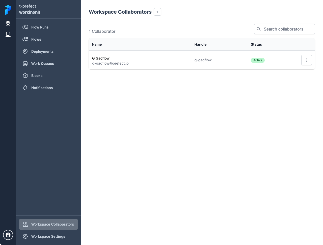Viewport: 323px width, 245px height.
Task: Click the Notifications bell icon
Action: pos(25,88)
